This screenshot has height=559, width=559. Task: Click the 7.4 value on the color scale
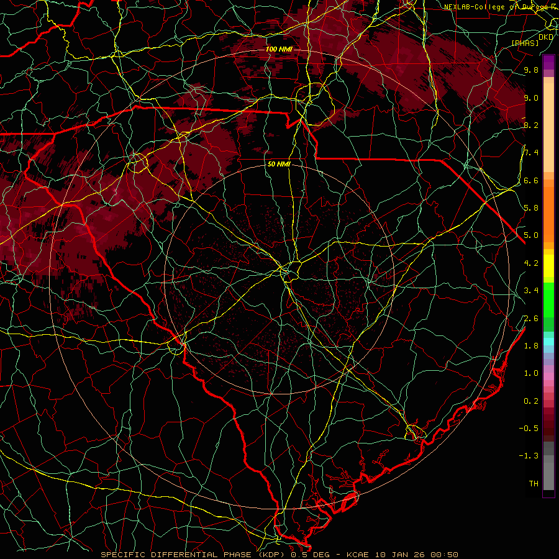click(x=531, y=153)
